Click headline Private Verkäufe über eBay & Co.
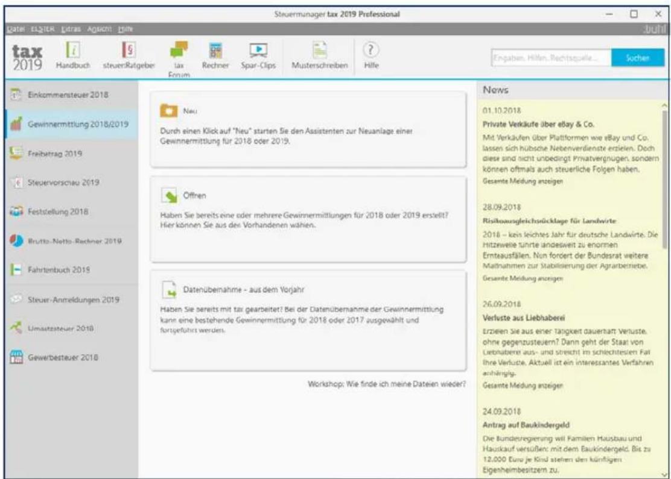The width and height of the screenshot is (671, 479). coord(538,124)
